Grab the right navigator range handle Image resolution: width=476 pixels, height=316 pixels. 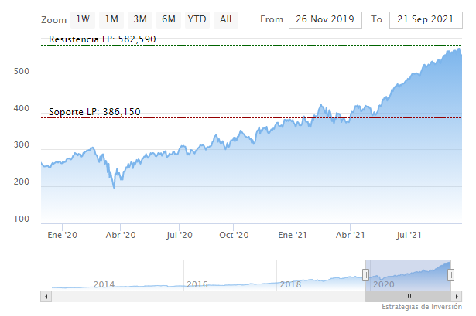pyautogui.click(x=450, y=275)
